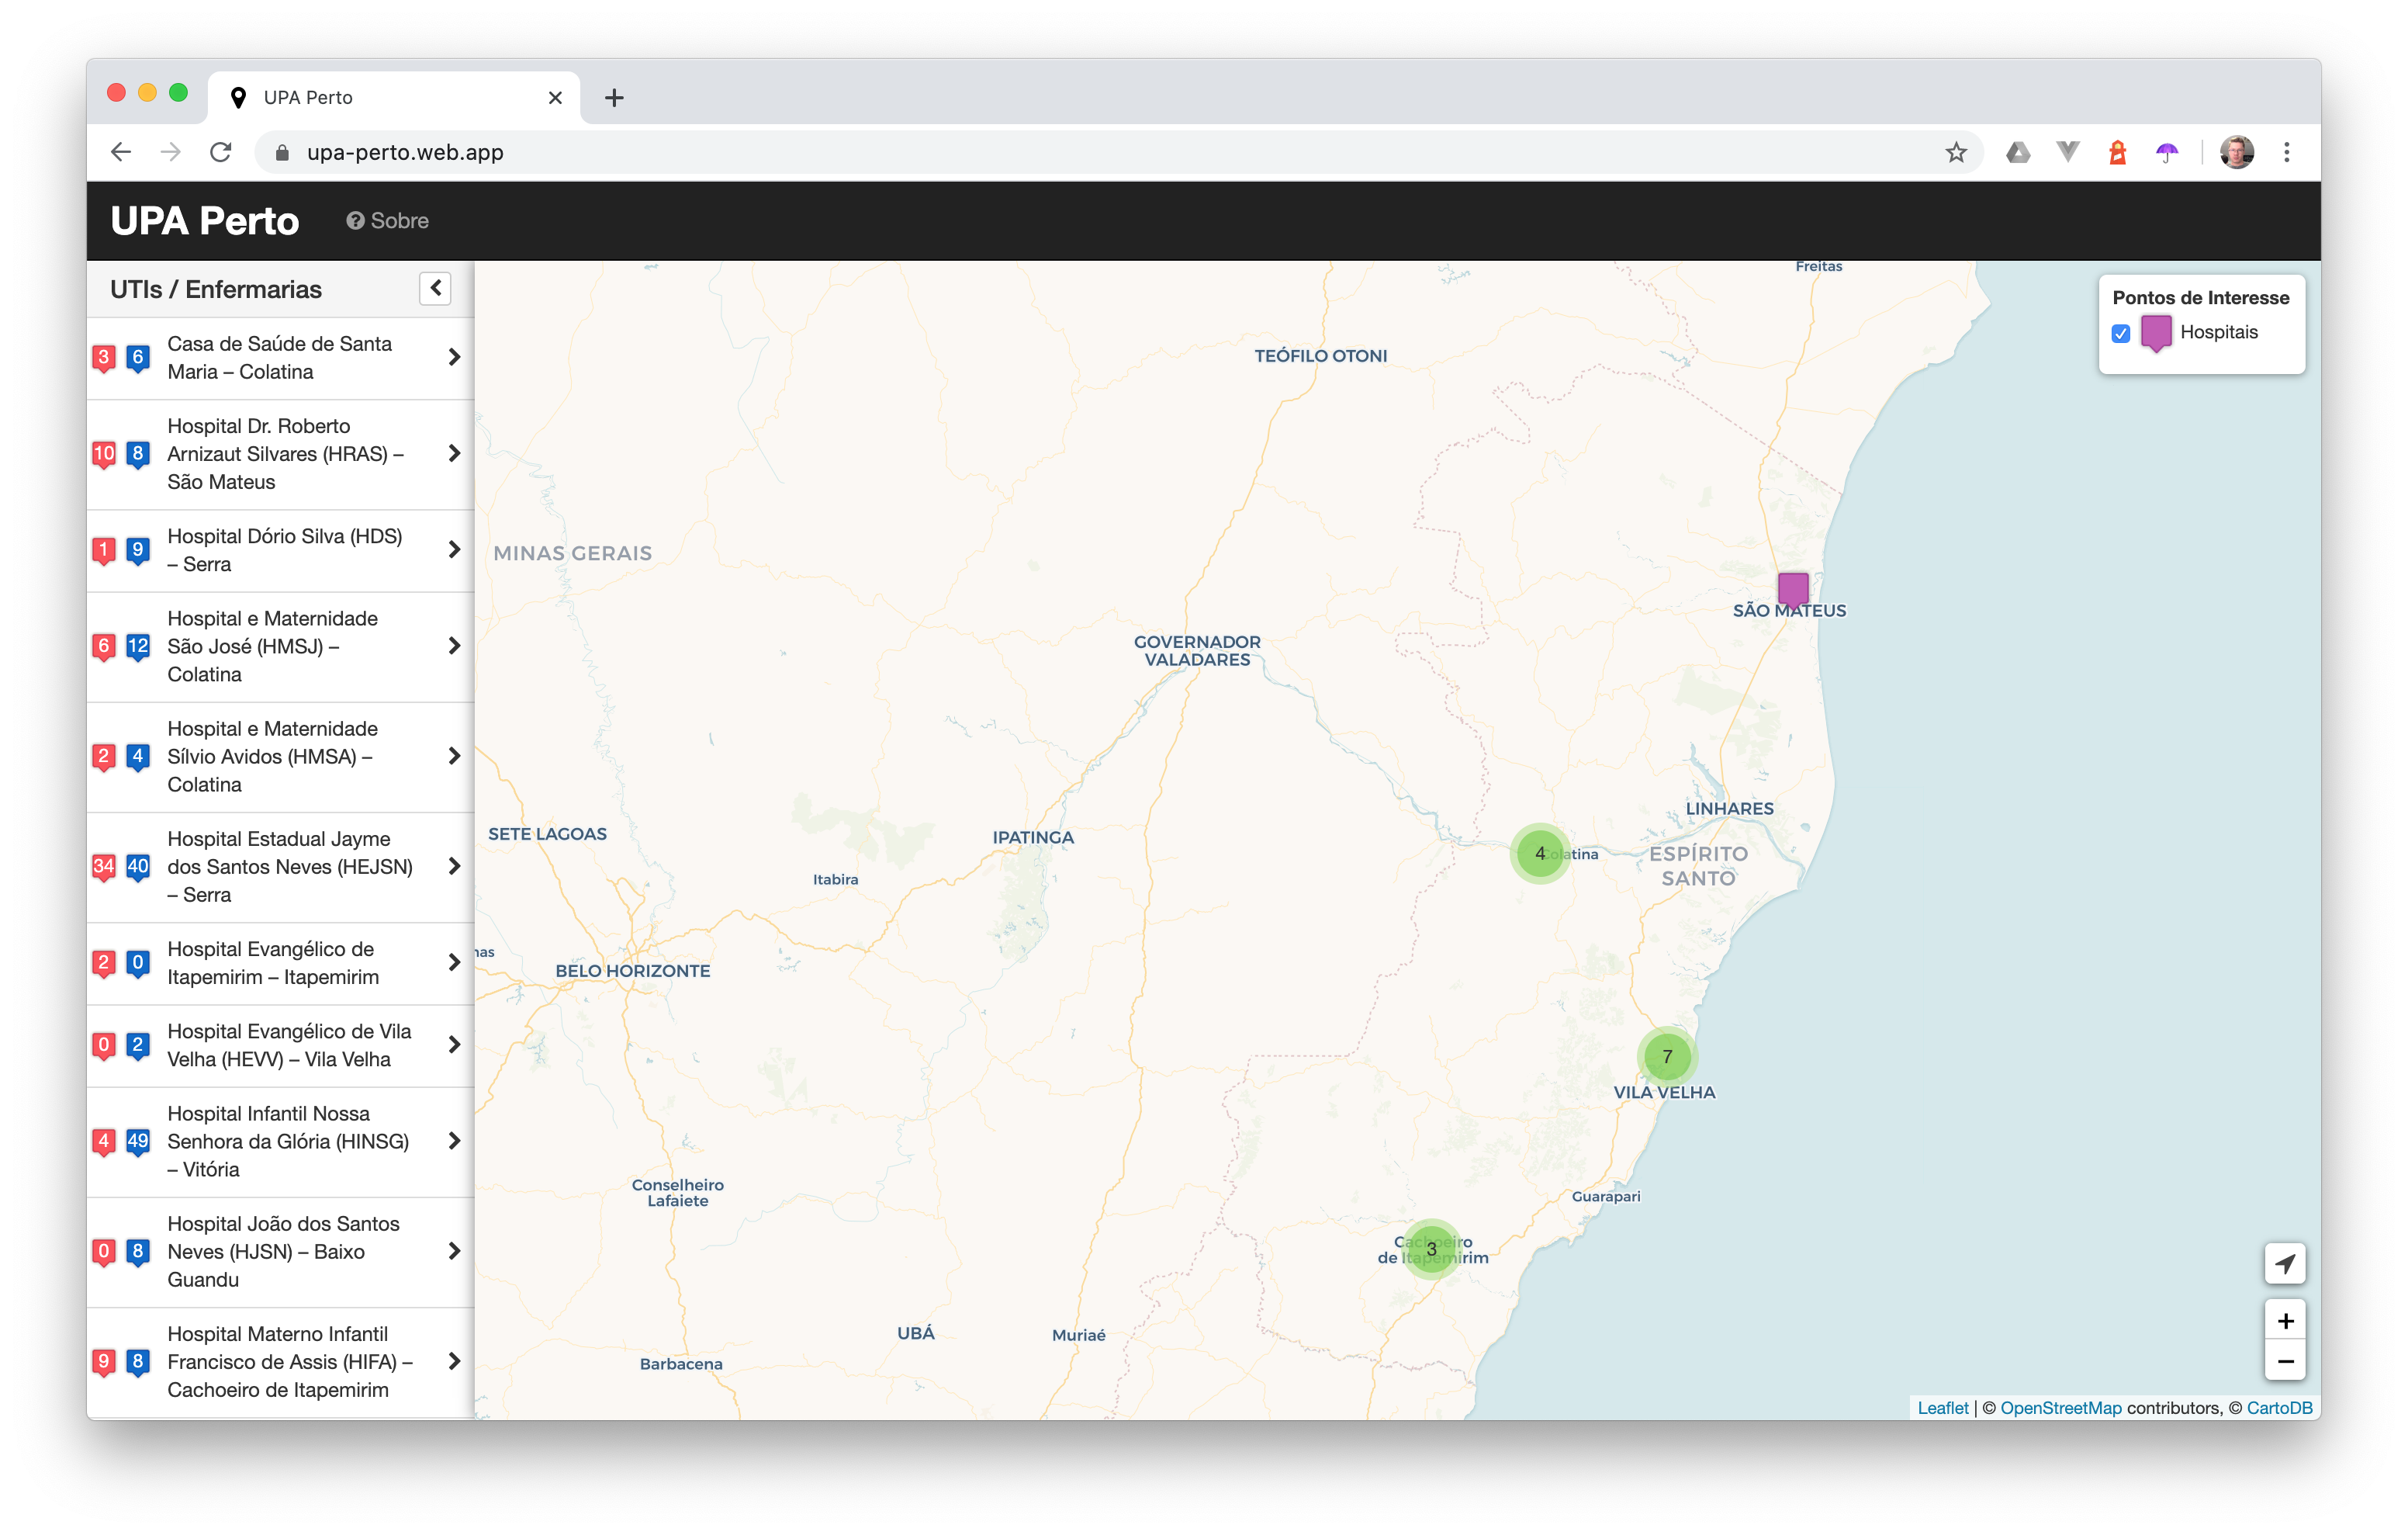Image resolution: width=2408 pixels, height=1535 pixels.
Task: Click the red ICU badge for Hospital Dório Silva
Action: (x=104, y=549)
